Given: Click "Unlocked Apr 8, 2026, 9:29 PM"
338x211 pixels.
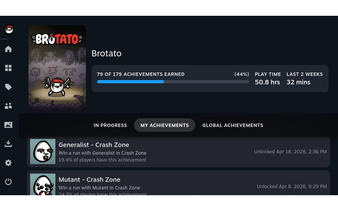Looking at the screenshot, I should 292,187.
